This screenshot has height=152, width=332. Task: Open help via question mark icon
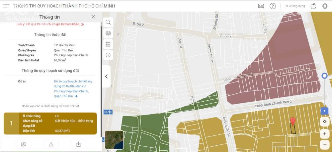273,6
